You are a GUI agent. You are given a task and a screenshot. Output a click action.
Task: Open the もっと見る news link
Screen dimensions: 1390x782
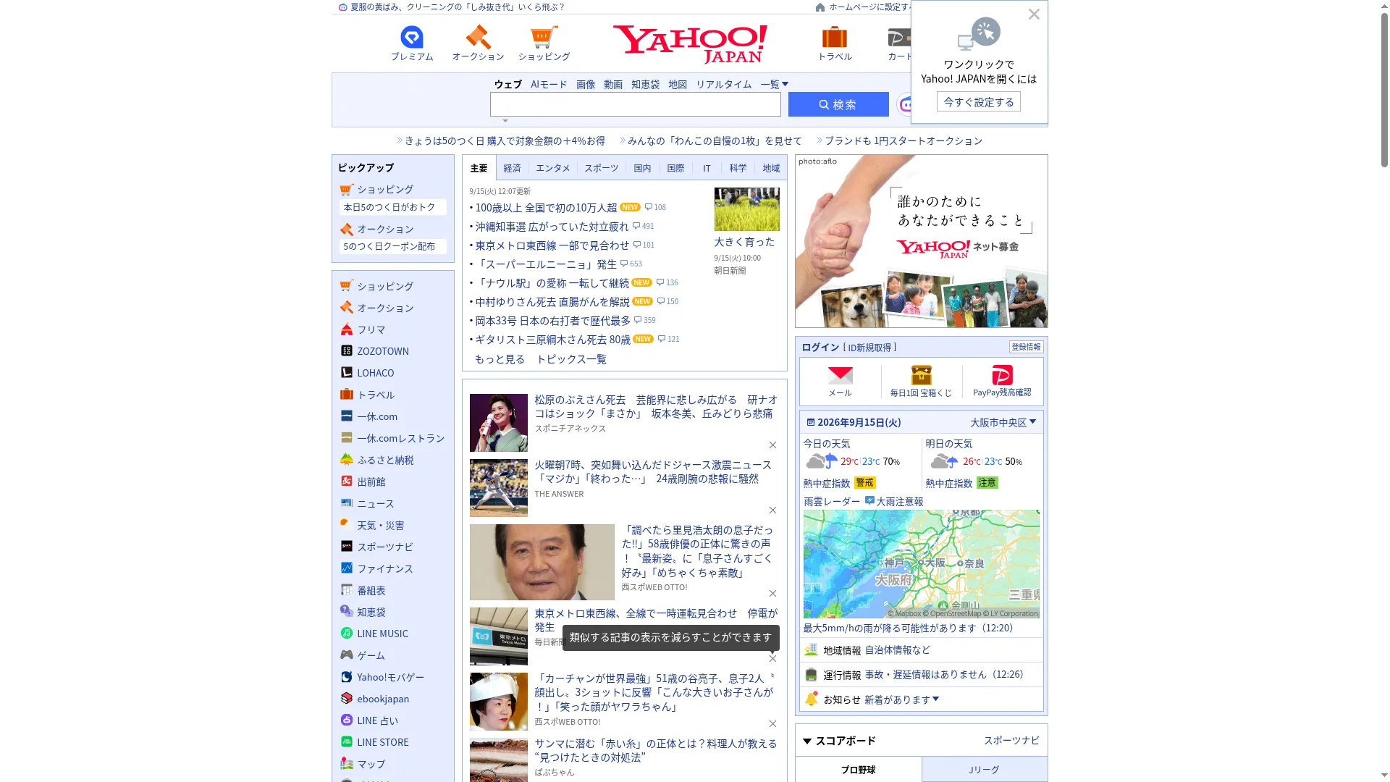pyautogui.click(x=500, y=359)
